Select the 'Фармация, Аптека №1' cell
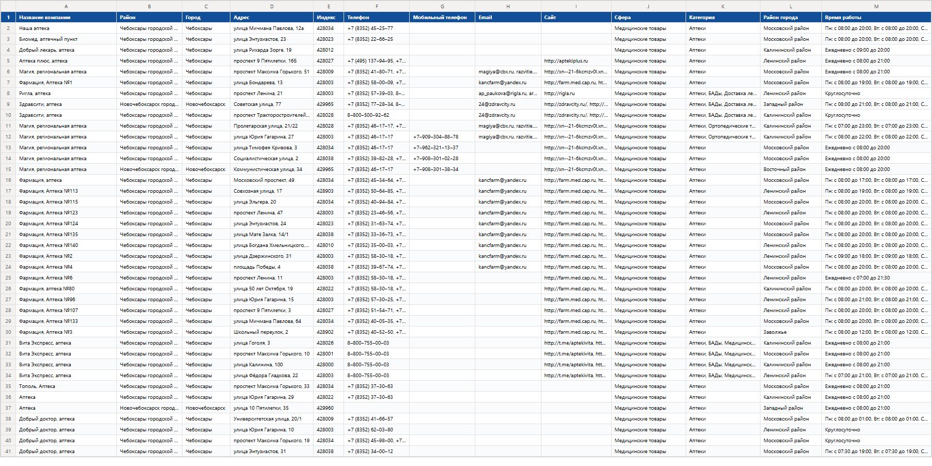 tap(66, 82)
